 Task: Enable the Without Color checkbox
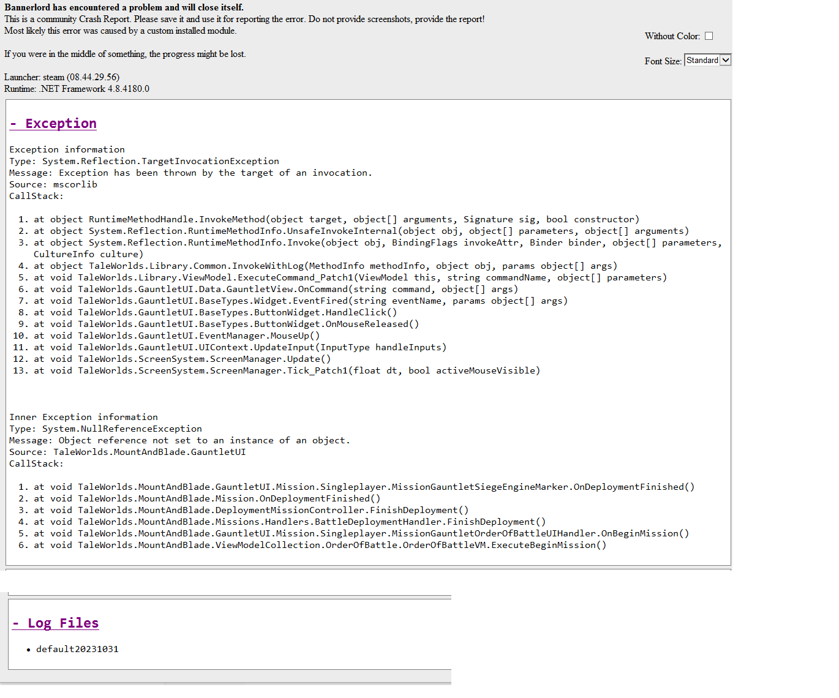[709, 36]
